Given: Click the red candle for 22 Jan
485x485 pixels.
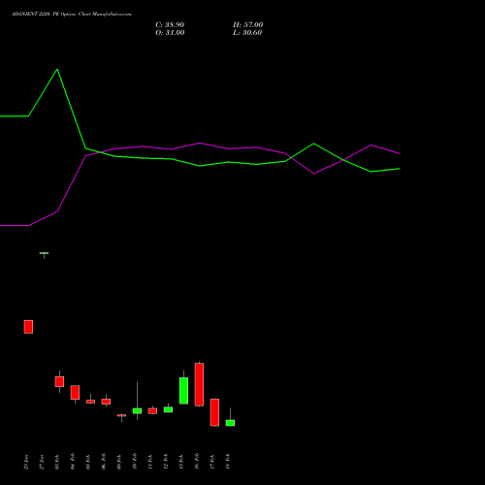Looking at the screenshot, I should click(28, 327).
